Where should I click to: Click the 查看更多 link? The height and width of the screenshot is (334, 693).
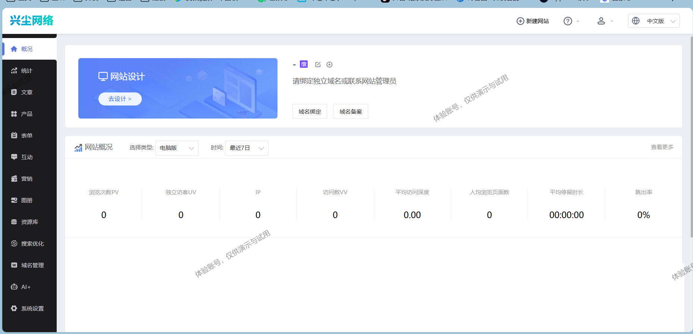click(x=662, y=147)
